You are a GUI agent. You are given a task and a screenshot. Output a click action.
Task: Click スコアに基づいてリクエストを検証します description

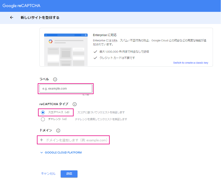pos(101,112)
